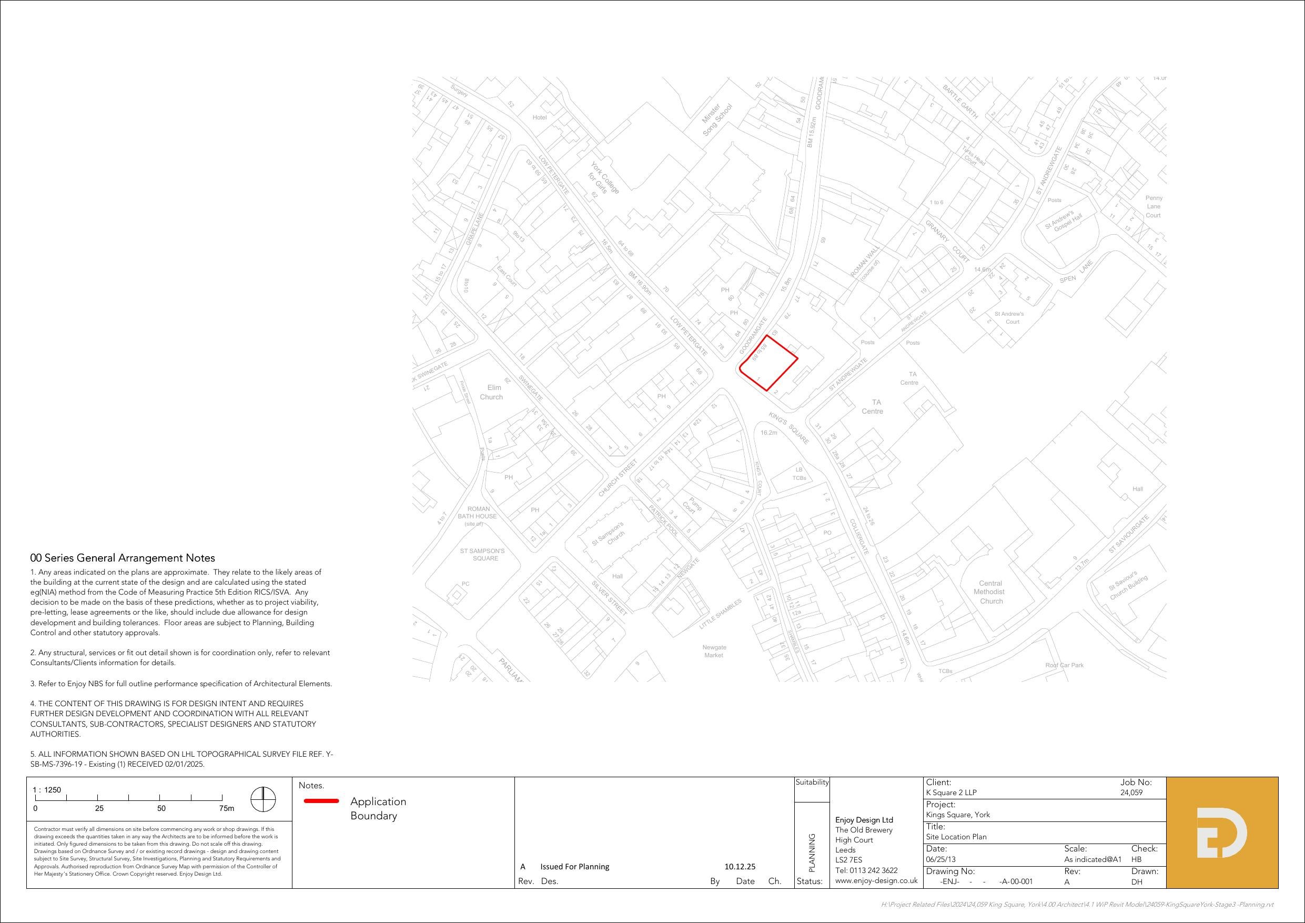Click the 'Site Location Plan' title field

956,837
